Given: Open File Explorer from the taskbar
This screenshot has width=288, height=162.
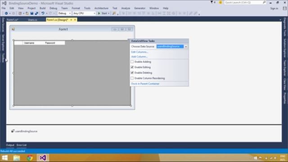Looking at the screenshot, I should (17, 158).
